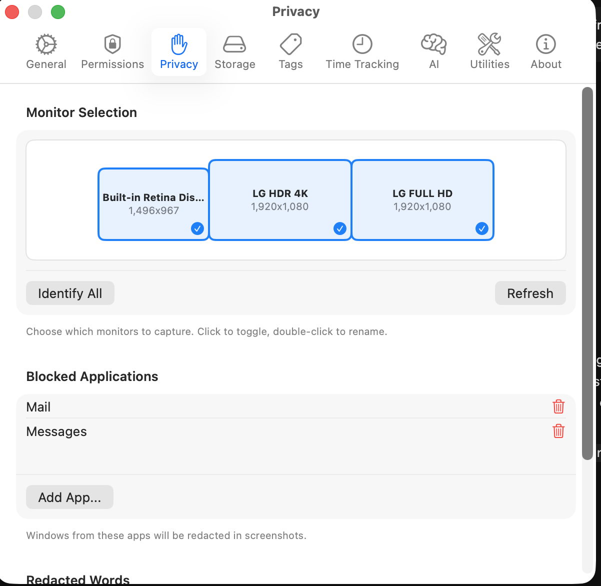The height and width of the screenshot is (586, 601).
Task: Open the Tags settings icon
Action: pos(290,44)
